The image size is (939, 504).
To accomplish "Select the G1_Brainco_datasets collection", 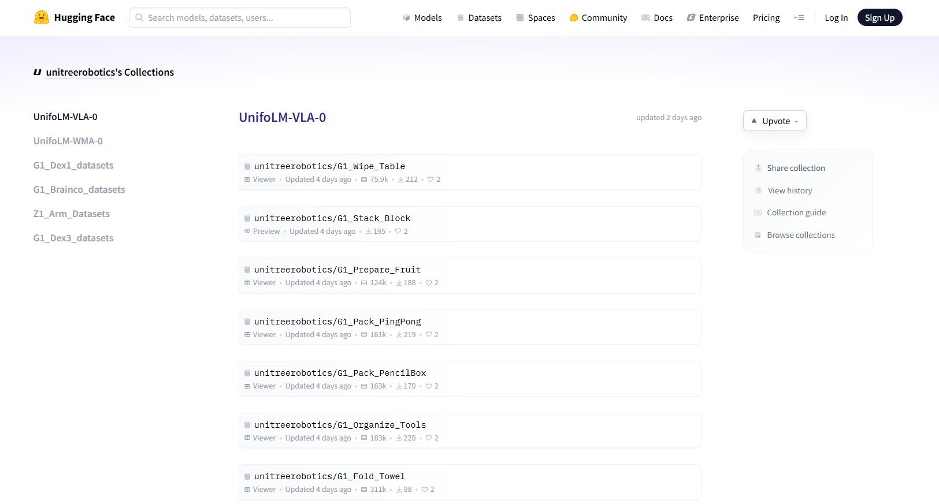I will pyautogui.click(x=79, y=189).
